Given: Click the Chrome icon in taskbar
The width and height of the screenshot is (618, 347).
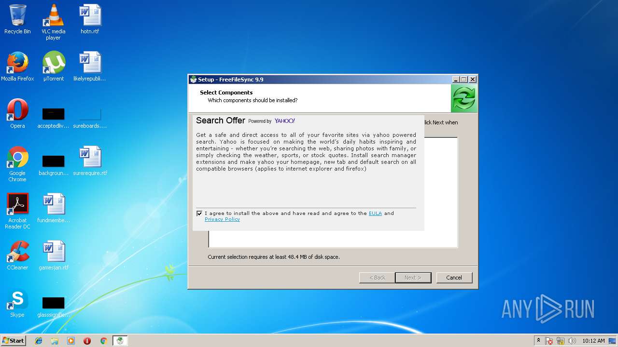Looking at the screenshot, I should (x=103, y=341).
